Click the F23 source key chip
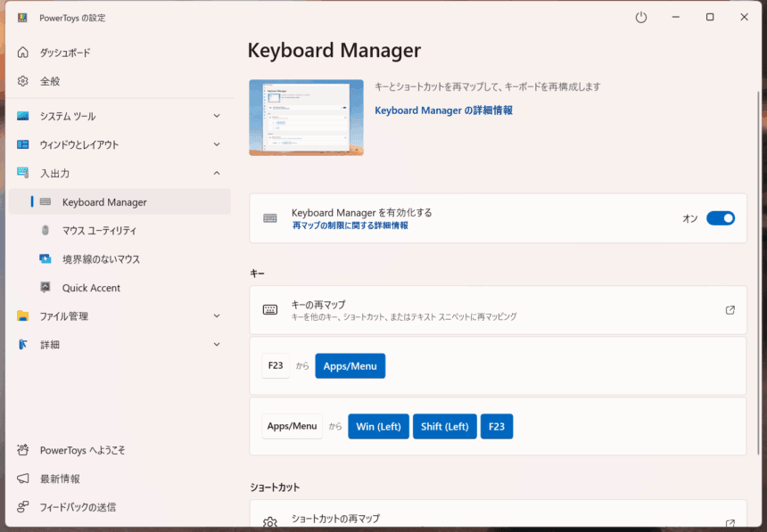 276,365
